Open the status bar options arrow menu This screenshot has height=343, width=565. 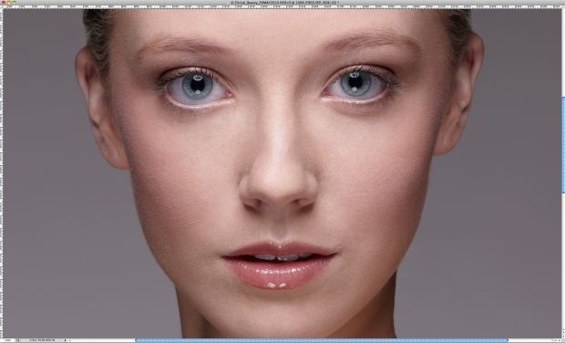click(x=66, y=340)
